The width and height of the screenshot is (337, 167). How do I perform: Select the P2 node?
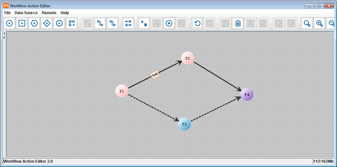coord(188,58)
